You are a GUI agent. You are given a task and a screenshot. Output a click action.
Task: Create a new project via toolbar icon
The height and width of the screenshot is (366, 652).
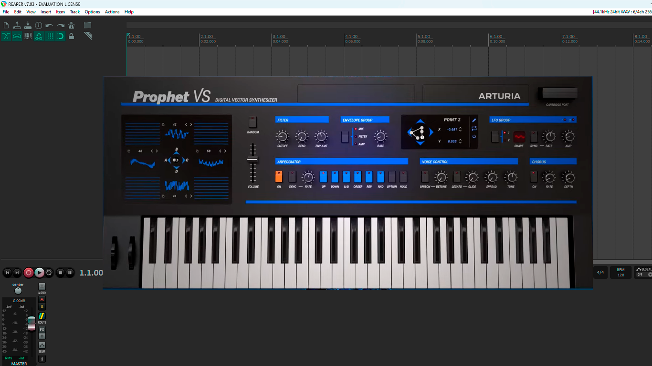(x=6, y=25)
